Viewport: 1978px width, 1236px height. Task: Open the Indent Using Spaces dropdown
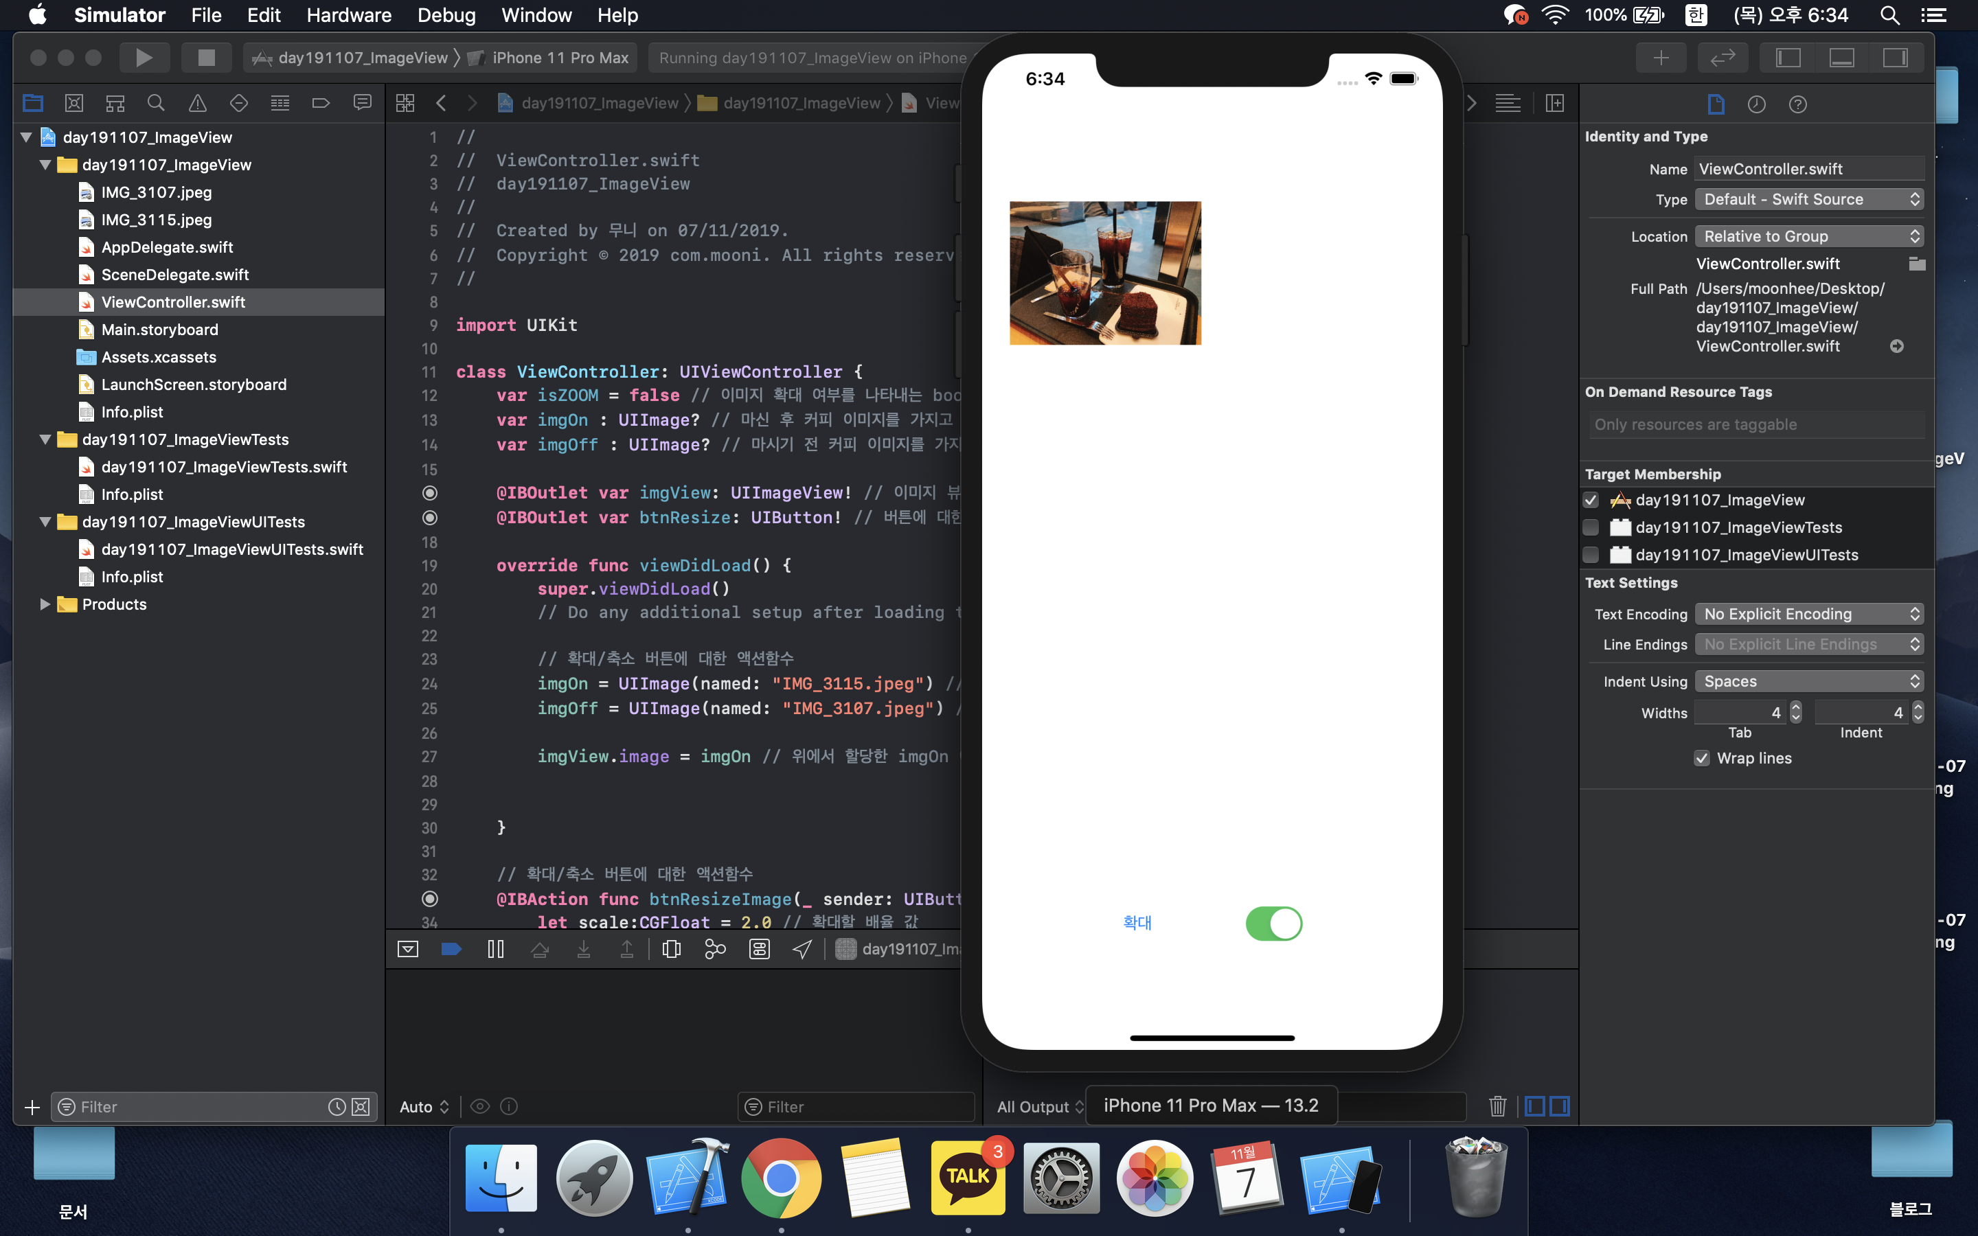[1808, 681]
